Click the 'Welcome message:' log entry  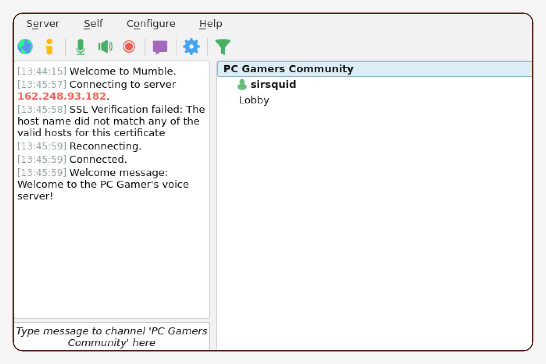click(103, 184)
